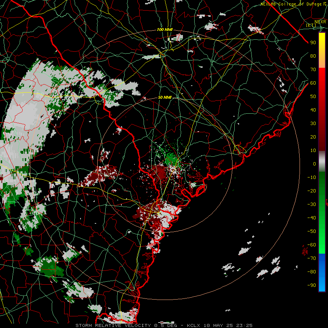Viewport: 328px width, 328px height.
Task: Click the '70' value on velocity scale
Action: 313,70
